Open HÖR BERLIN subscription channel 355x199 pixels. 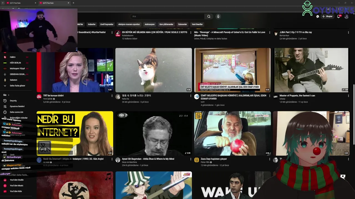coord(16,63)
